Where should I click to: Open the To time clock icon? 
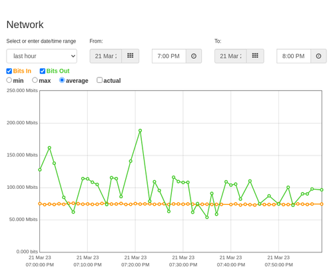(318, 56)
